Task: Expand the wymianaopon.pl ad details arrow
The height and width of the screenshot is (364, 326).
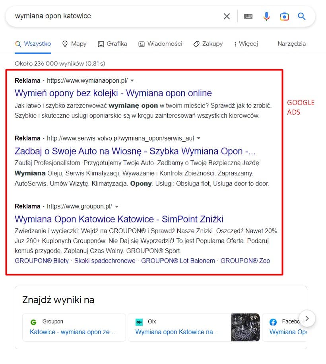Action: (132, 80)
